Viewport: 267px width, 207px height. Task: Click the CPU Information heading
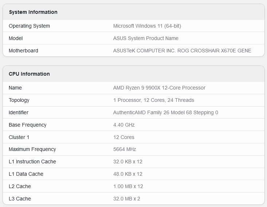pos(29,74)
